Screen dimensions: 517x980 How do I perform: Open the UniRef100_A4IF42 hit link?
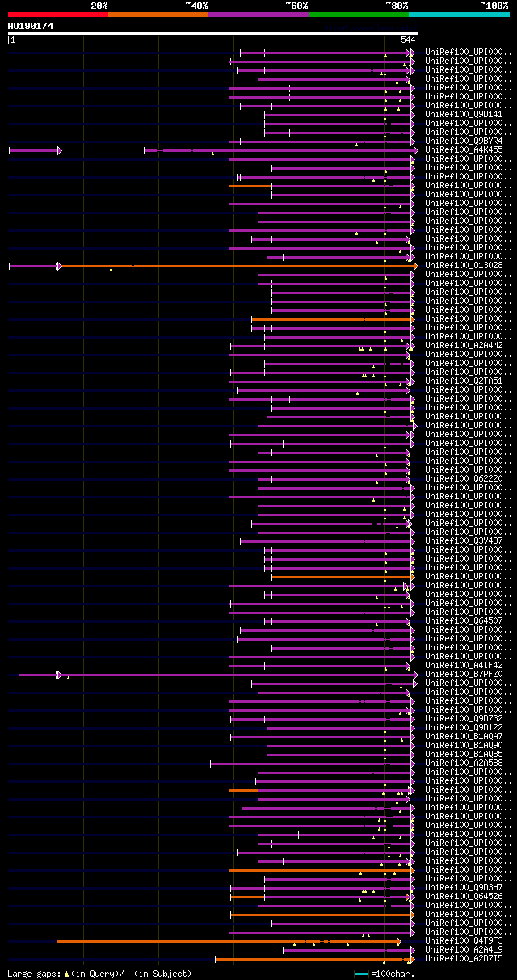(x=464, y=665)
